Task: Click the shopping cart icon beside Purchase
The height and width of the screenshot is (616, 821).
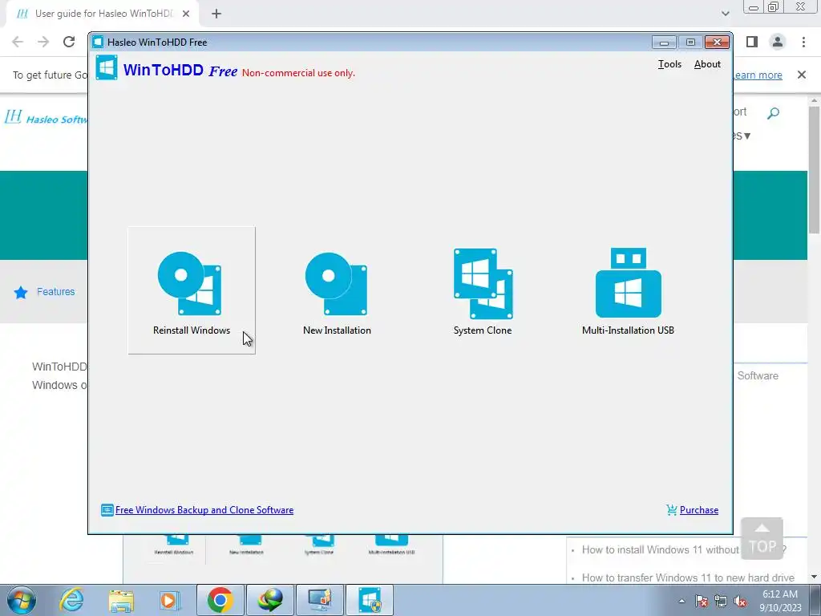Action: [672, 509]
